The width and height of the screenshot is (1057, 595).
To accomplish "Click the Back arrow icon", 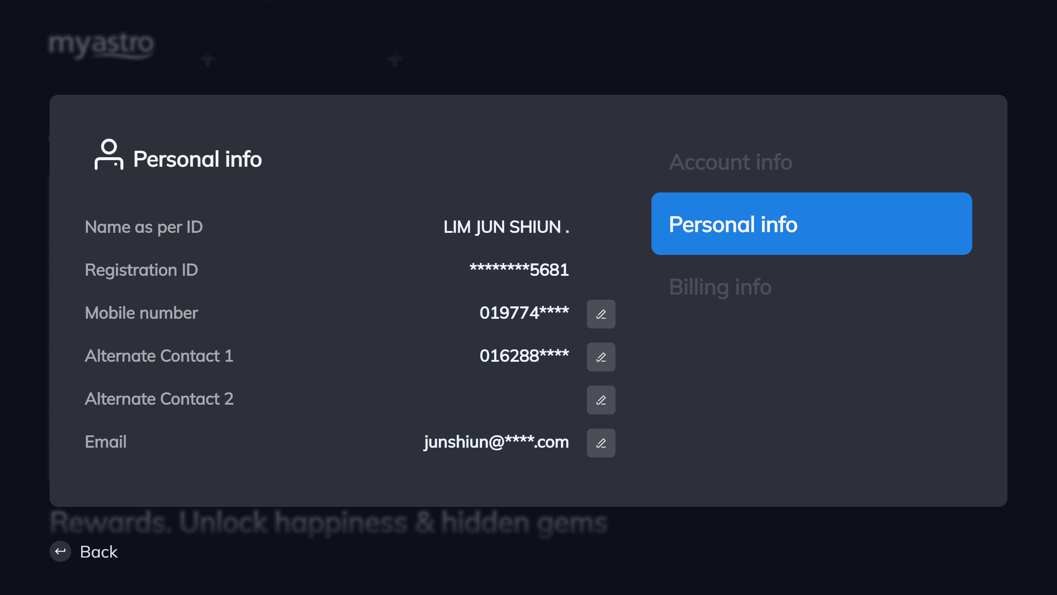I will coord(60,551).
